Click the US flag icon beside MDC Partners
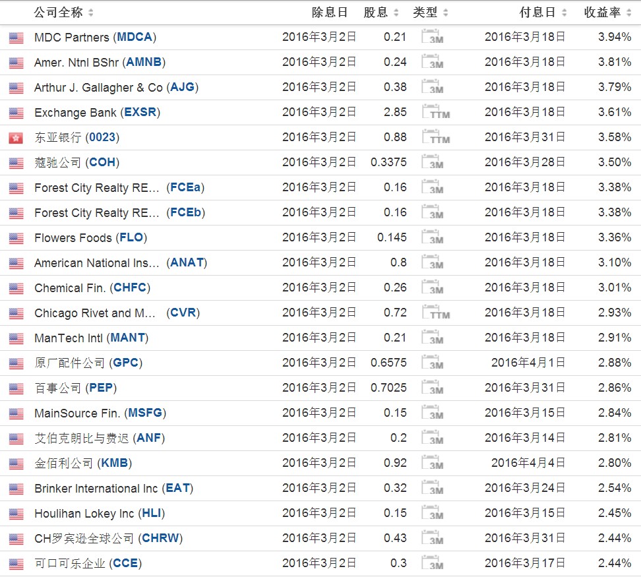This screenshot has width=641, height=577. click(16, 38)
